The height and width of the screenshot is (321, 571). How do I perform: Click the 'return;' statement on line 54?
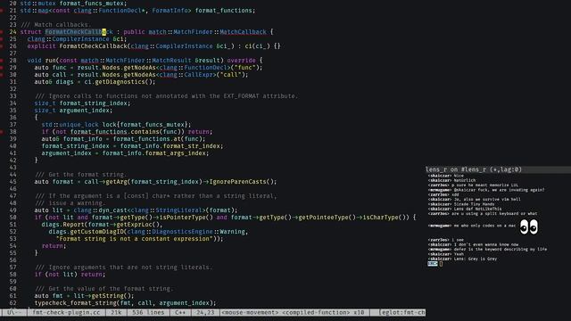(54, 246)
